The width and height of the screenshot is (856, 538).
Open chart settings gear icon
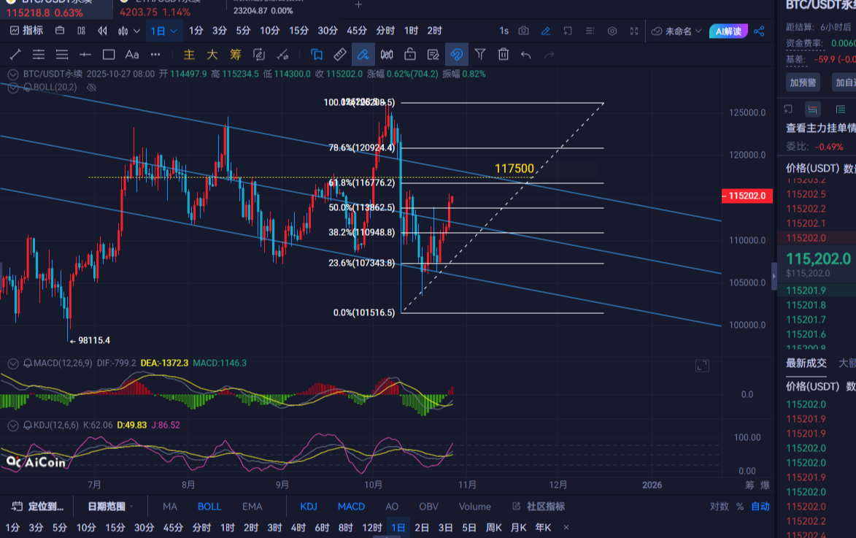(x=612, y=31)
